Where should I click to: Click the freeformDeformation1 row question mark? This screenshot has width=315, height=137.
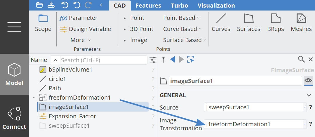(x=153, y=98)
